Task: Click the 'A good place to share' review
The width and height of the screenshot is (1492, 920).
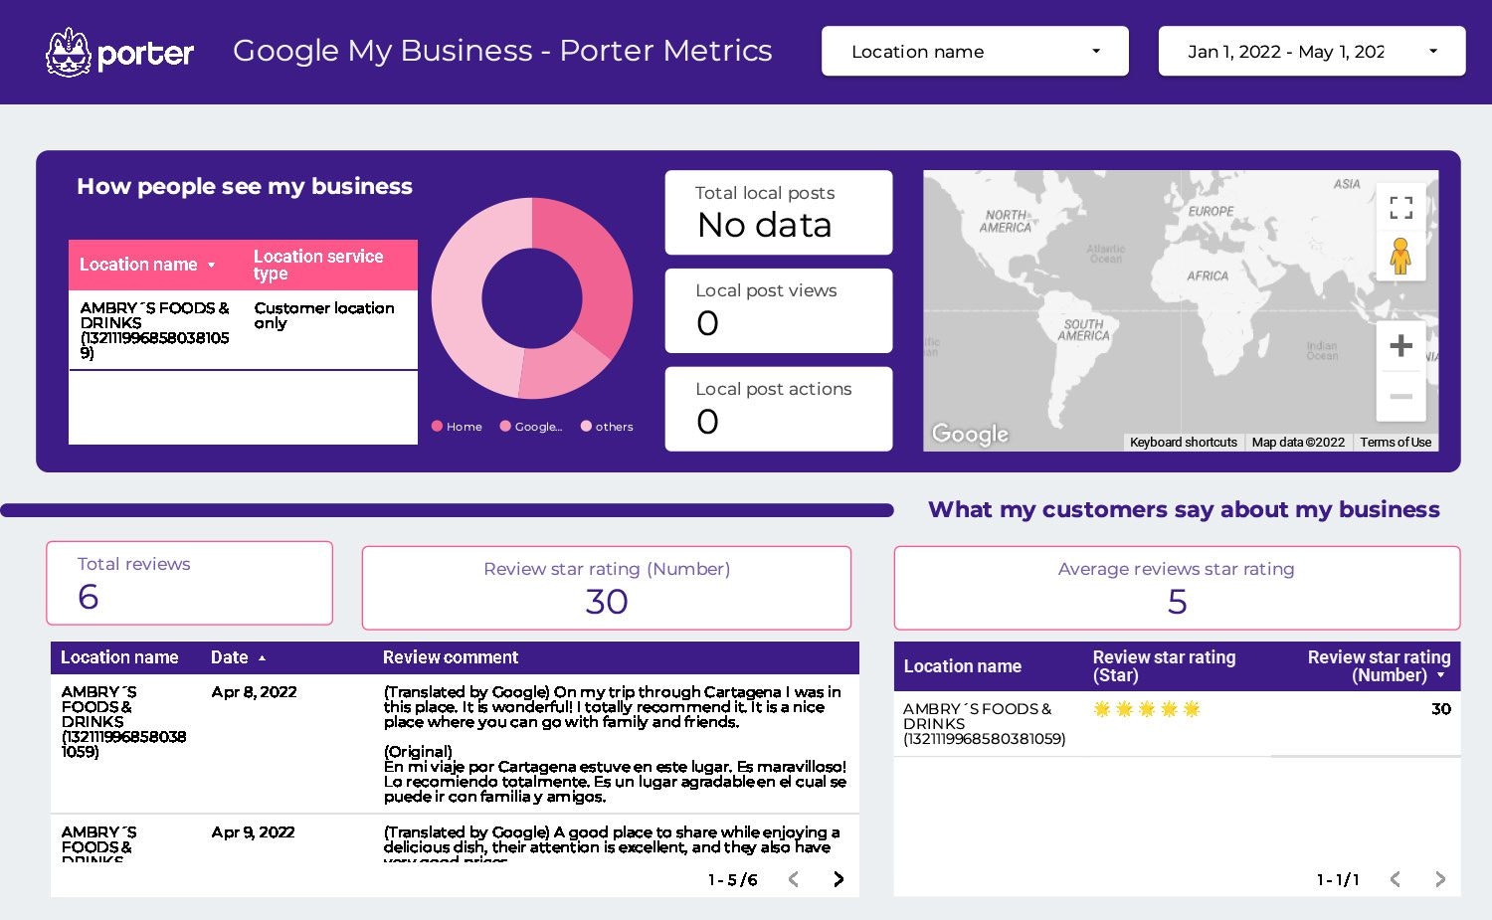Action: [612, 843]
